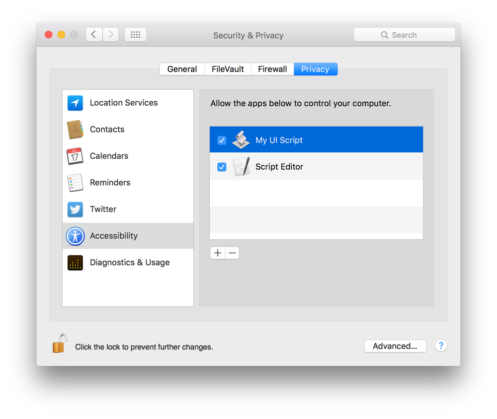Select the Location Services label

point(124,103)
